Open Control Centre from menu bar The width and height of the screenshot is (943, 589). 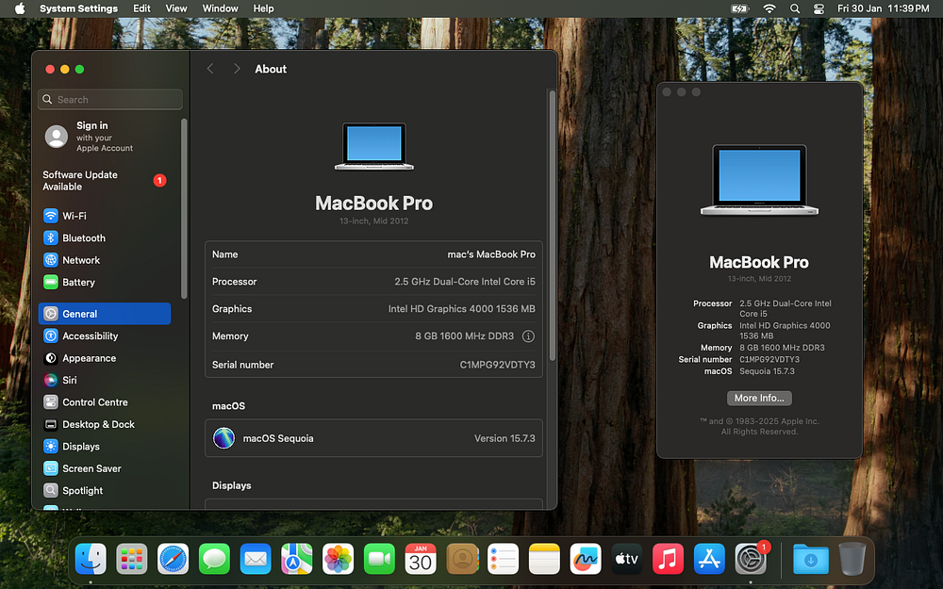(x=819, y=8)
